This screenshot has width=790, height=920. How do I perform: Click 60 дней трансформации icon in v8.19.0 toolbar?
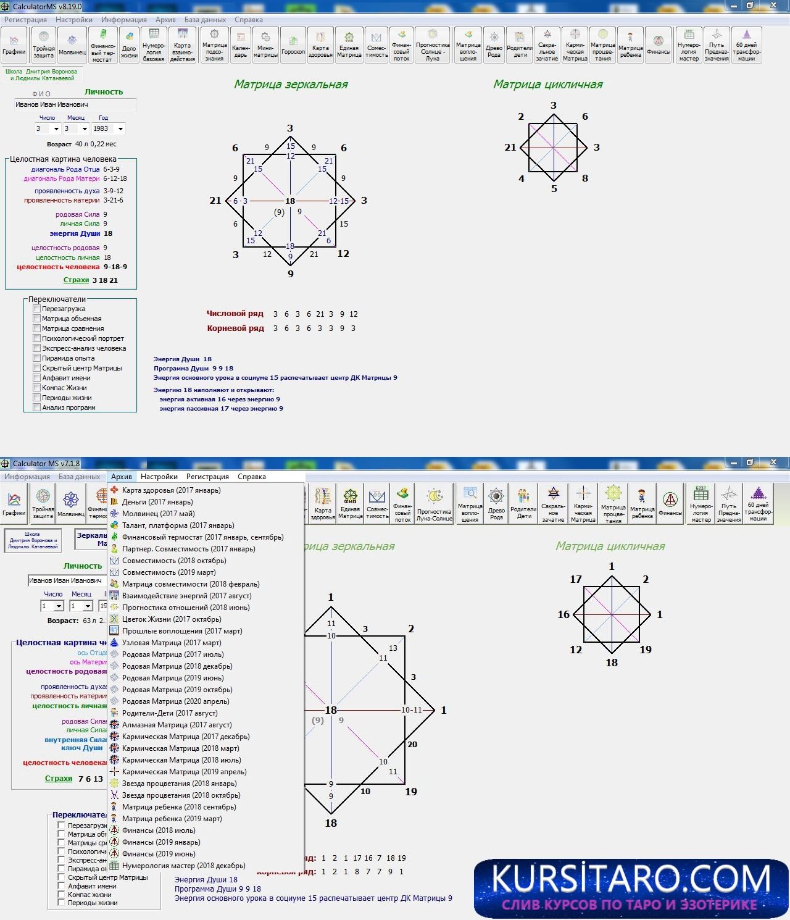tap(746, 46)
